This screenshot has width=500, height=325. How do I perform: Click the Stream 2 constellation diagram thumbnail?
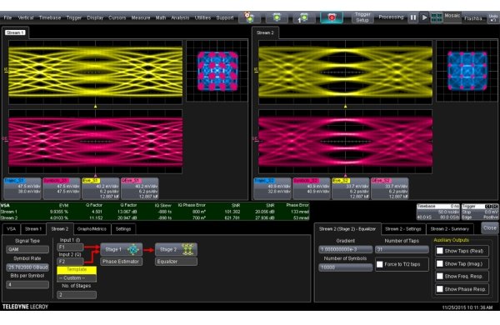coord(467,71)
